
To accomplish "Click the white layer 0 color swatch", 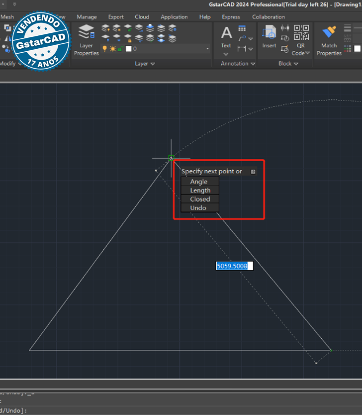I will point(128,49).
